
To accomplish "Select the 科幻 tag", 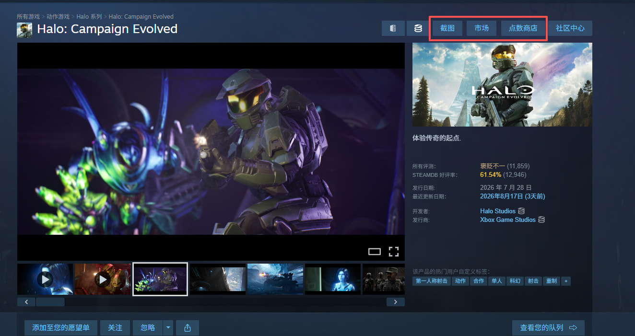I will pyautogui.click(x=515, y=281).
